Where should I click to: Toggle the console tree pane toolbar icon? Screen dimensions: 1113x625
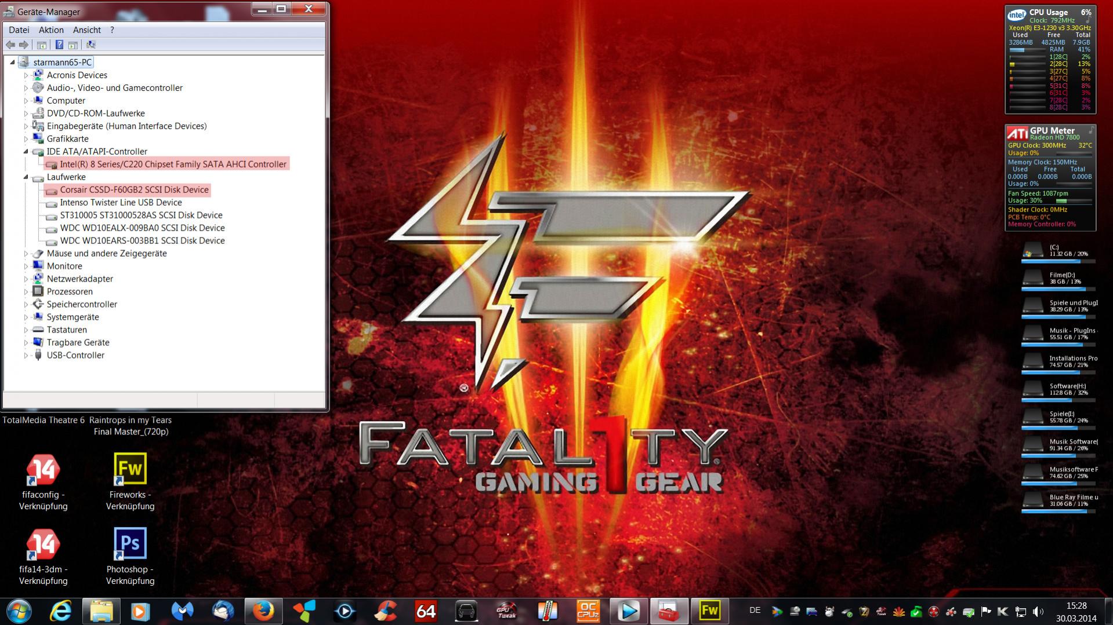tap(42, 45)
